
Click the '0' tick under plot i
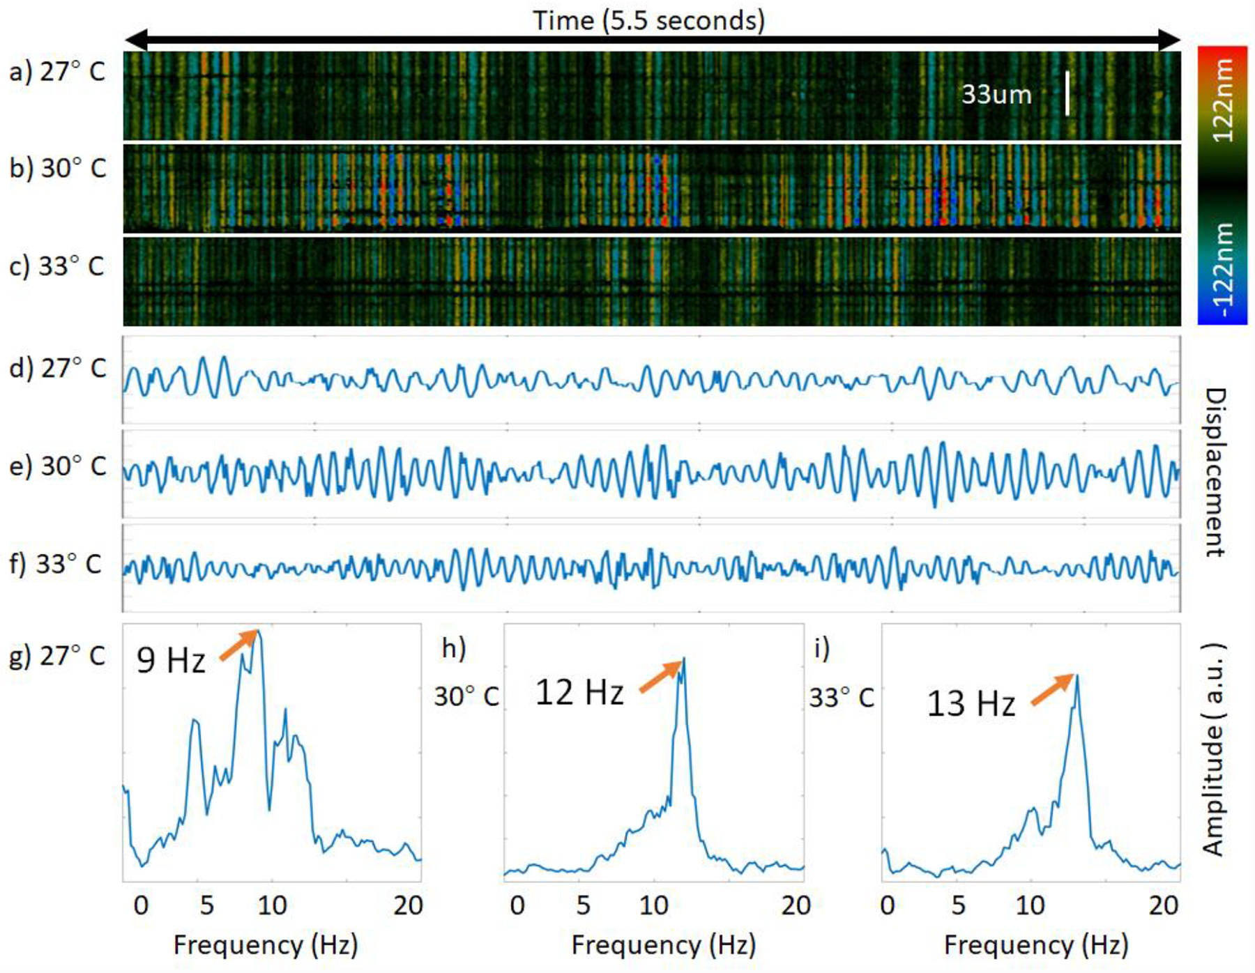pyautogui.click(x=888, y=905)
